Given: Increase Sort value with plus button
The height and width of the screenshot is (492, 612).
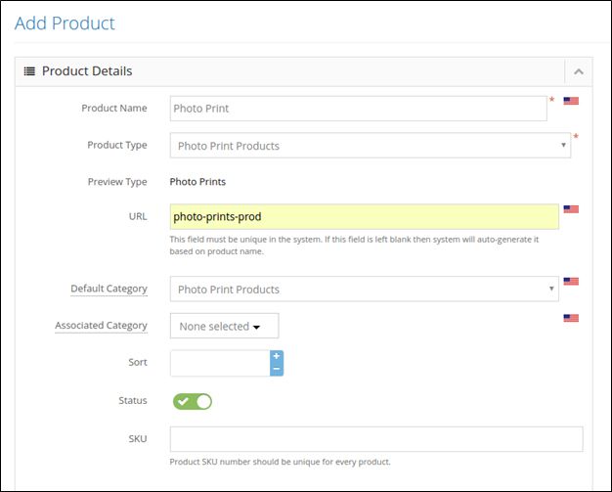Looking at the screenshot, I should [x=277, y=356].
